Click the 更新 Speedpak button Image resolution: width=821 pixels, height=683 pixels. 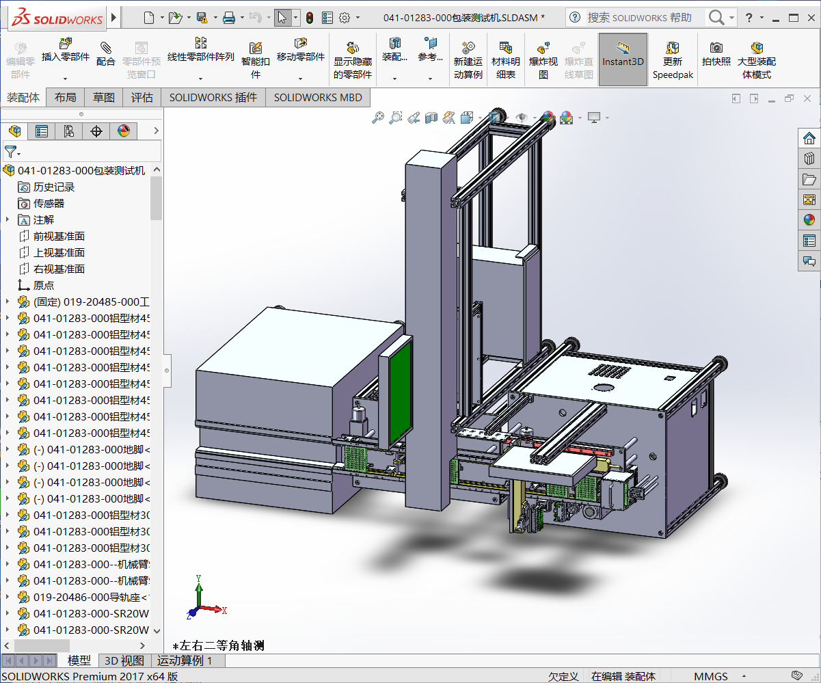point(673,60)
